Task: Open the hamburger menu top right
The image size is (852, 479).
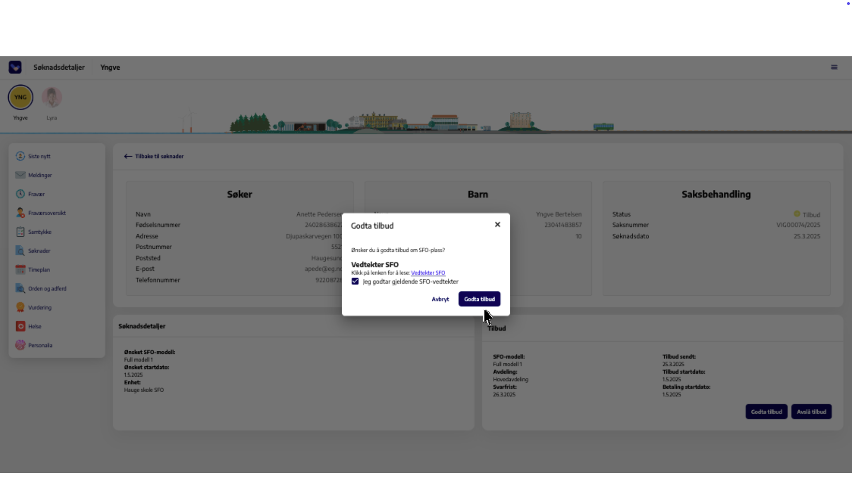Action: tap(834, 67)
